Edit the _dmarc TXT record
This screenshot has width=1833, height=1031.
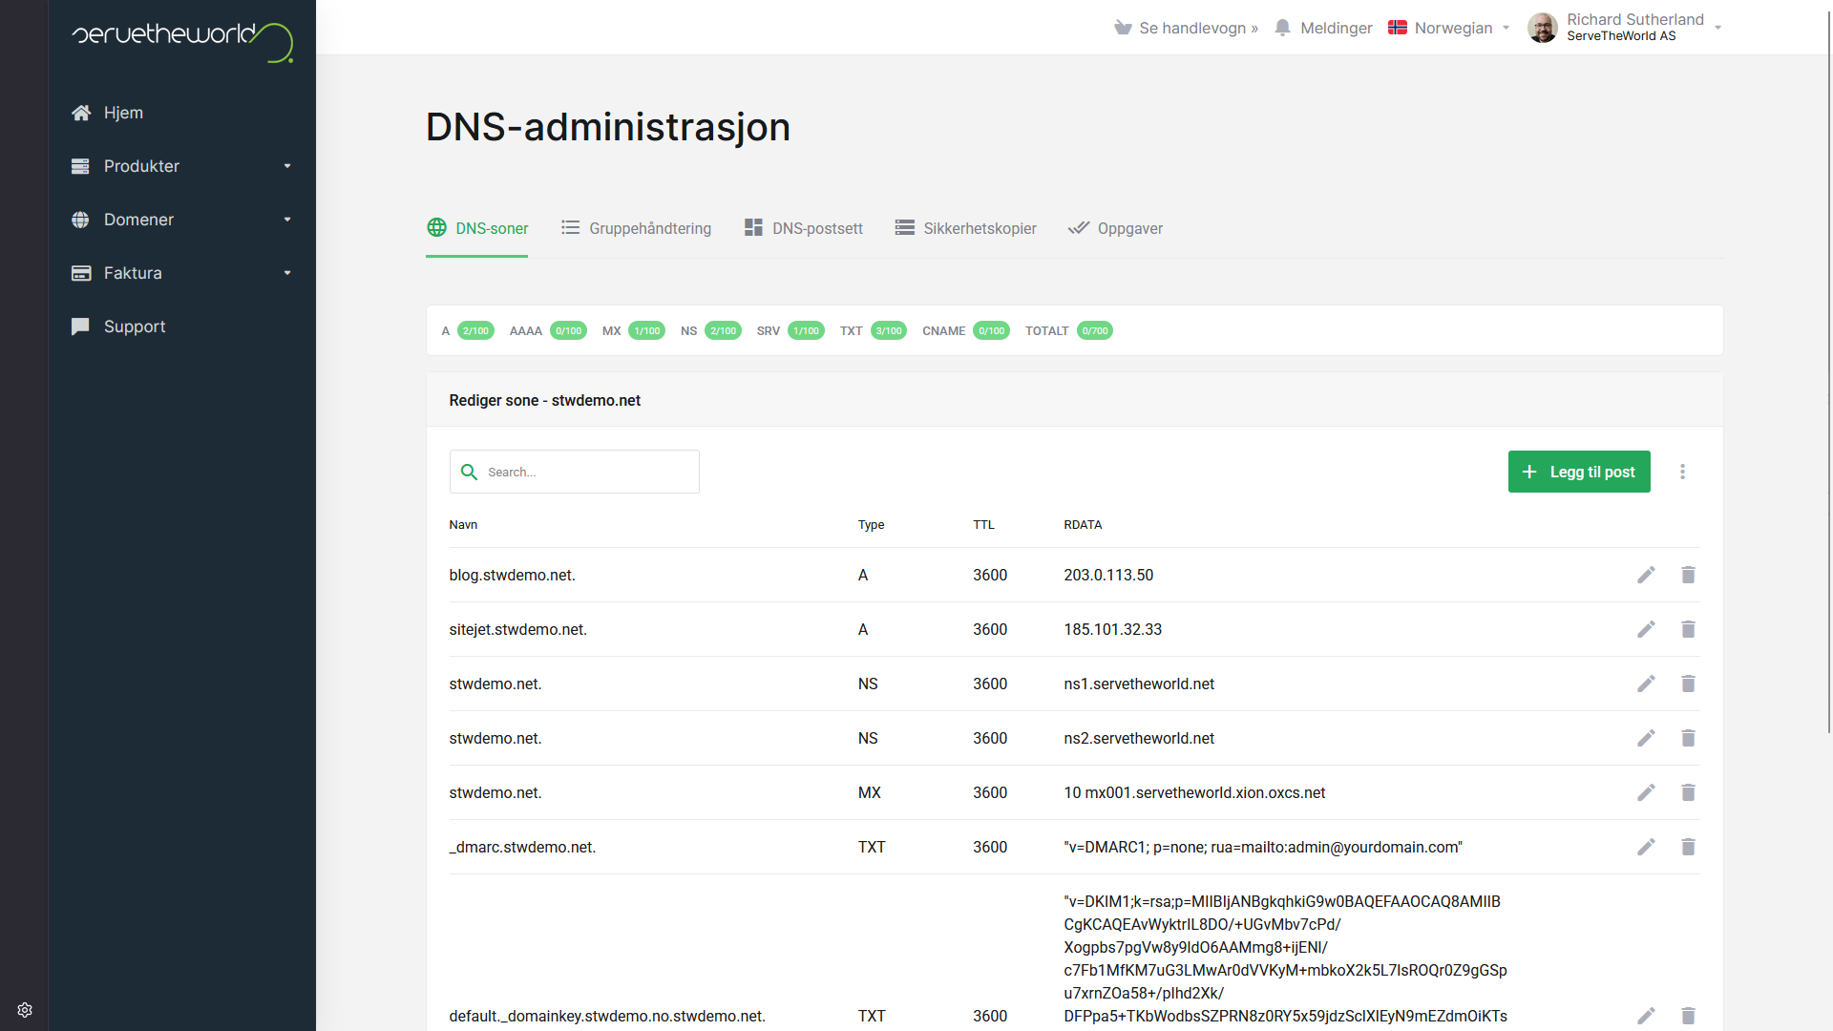point(1646,847)
